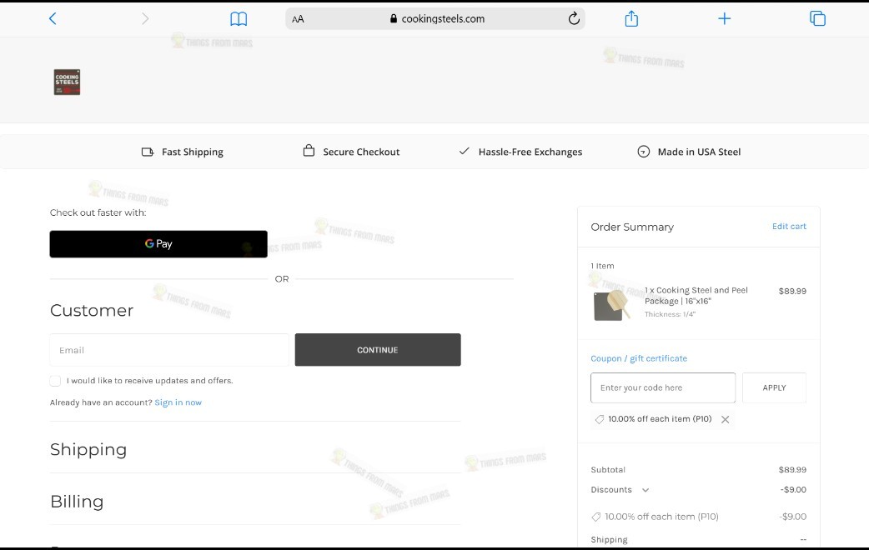Image resolution: width=869 pixels, height=550 pixels.
Task: Click the Sign in now link
Action: (178, 402)
